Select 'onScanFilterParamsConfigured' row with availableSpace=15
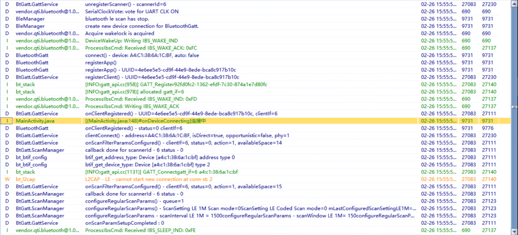Screen dimensions: 518x235 [x=255, y=187]
